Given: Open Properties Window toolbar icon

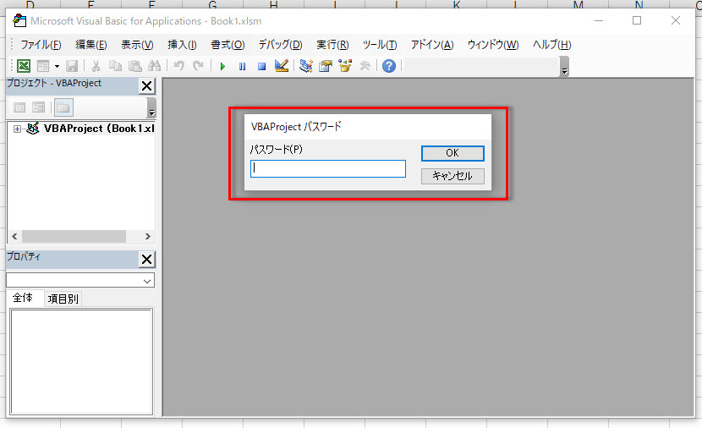Looking at the screenshot, I should (326, 66).
